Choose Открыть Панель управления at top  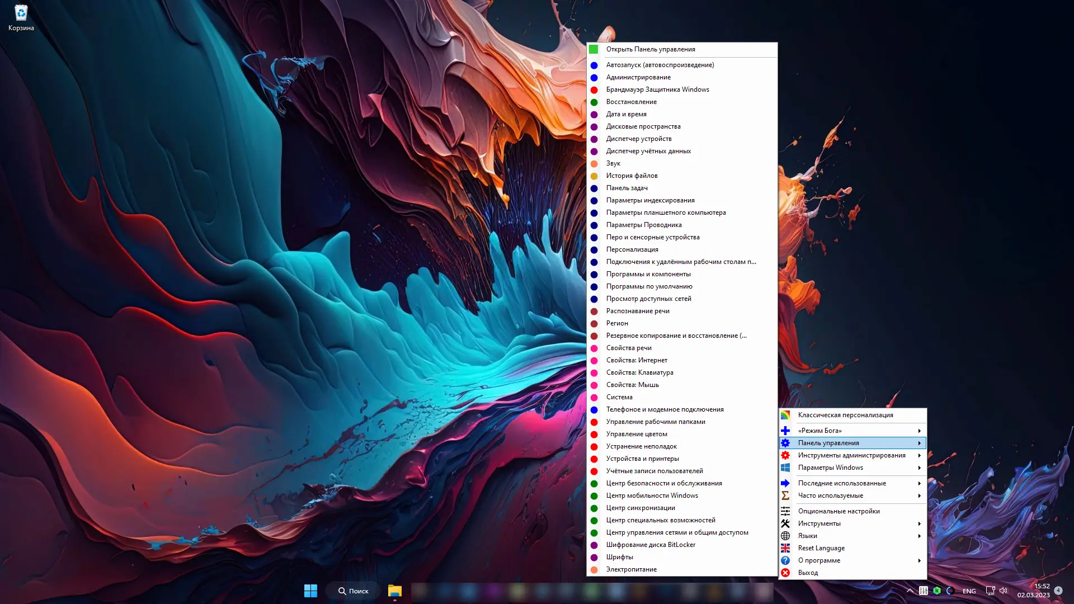651,49
